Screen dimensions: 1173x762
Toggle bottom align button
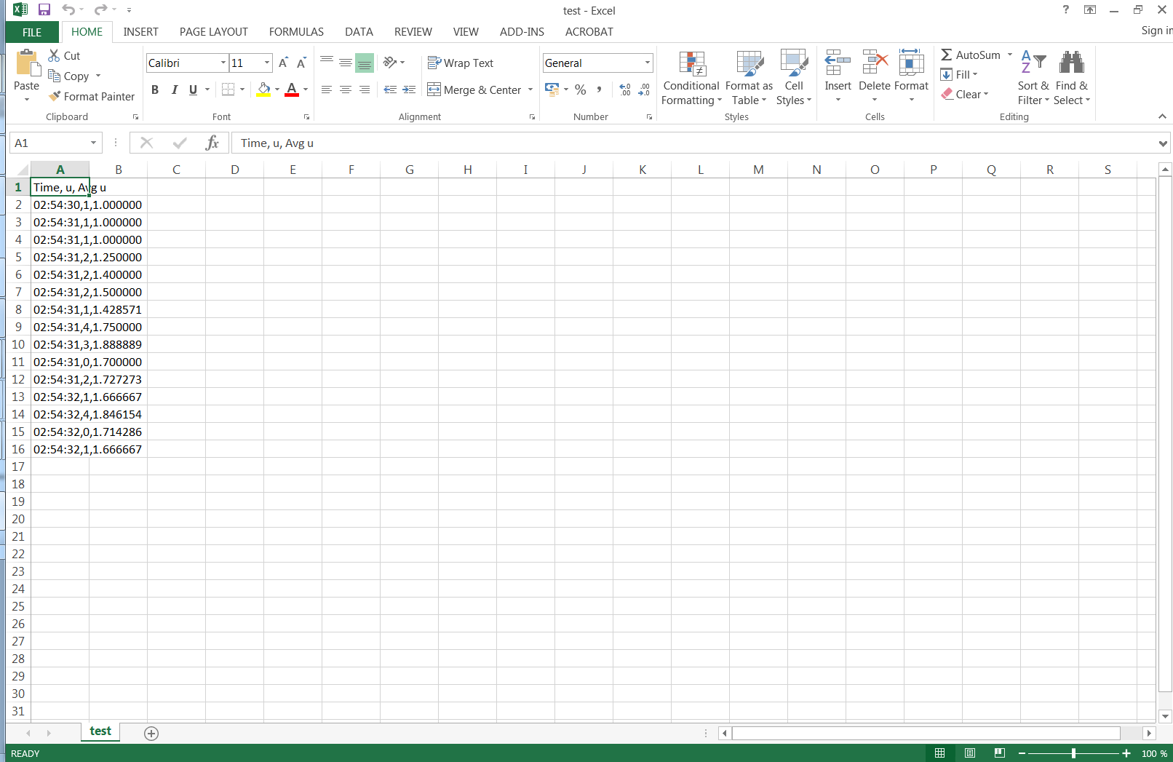coord(365,63)
